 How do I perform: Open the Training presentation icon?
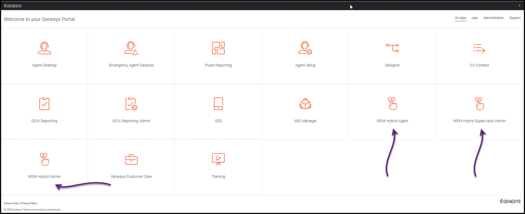tap(218, 159)
